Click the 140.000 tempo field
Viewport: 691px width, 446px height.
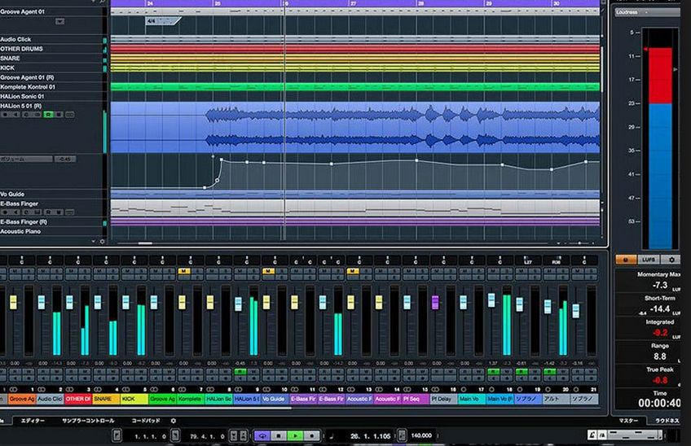click(x=420, y=436)
